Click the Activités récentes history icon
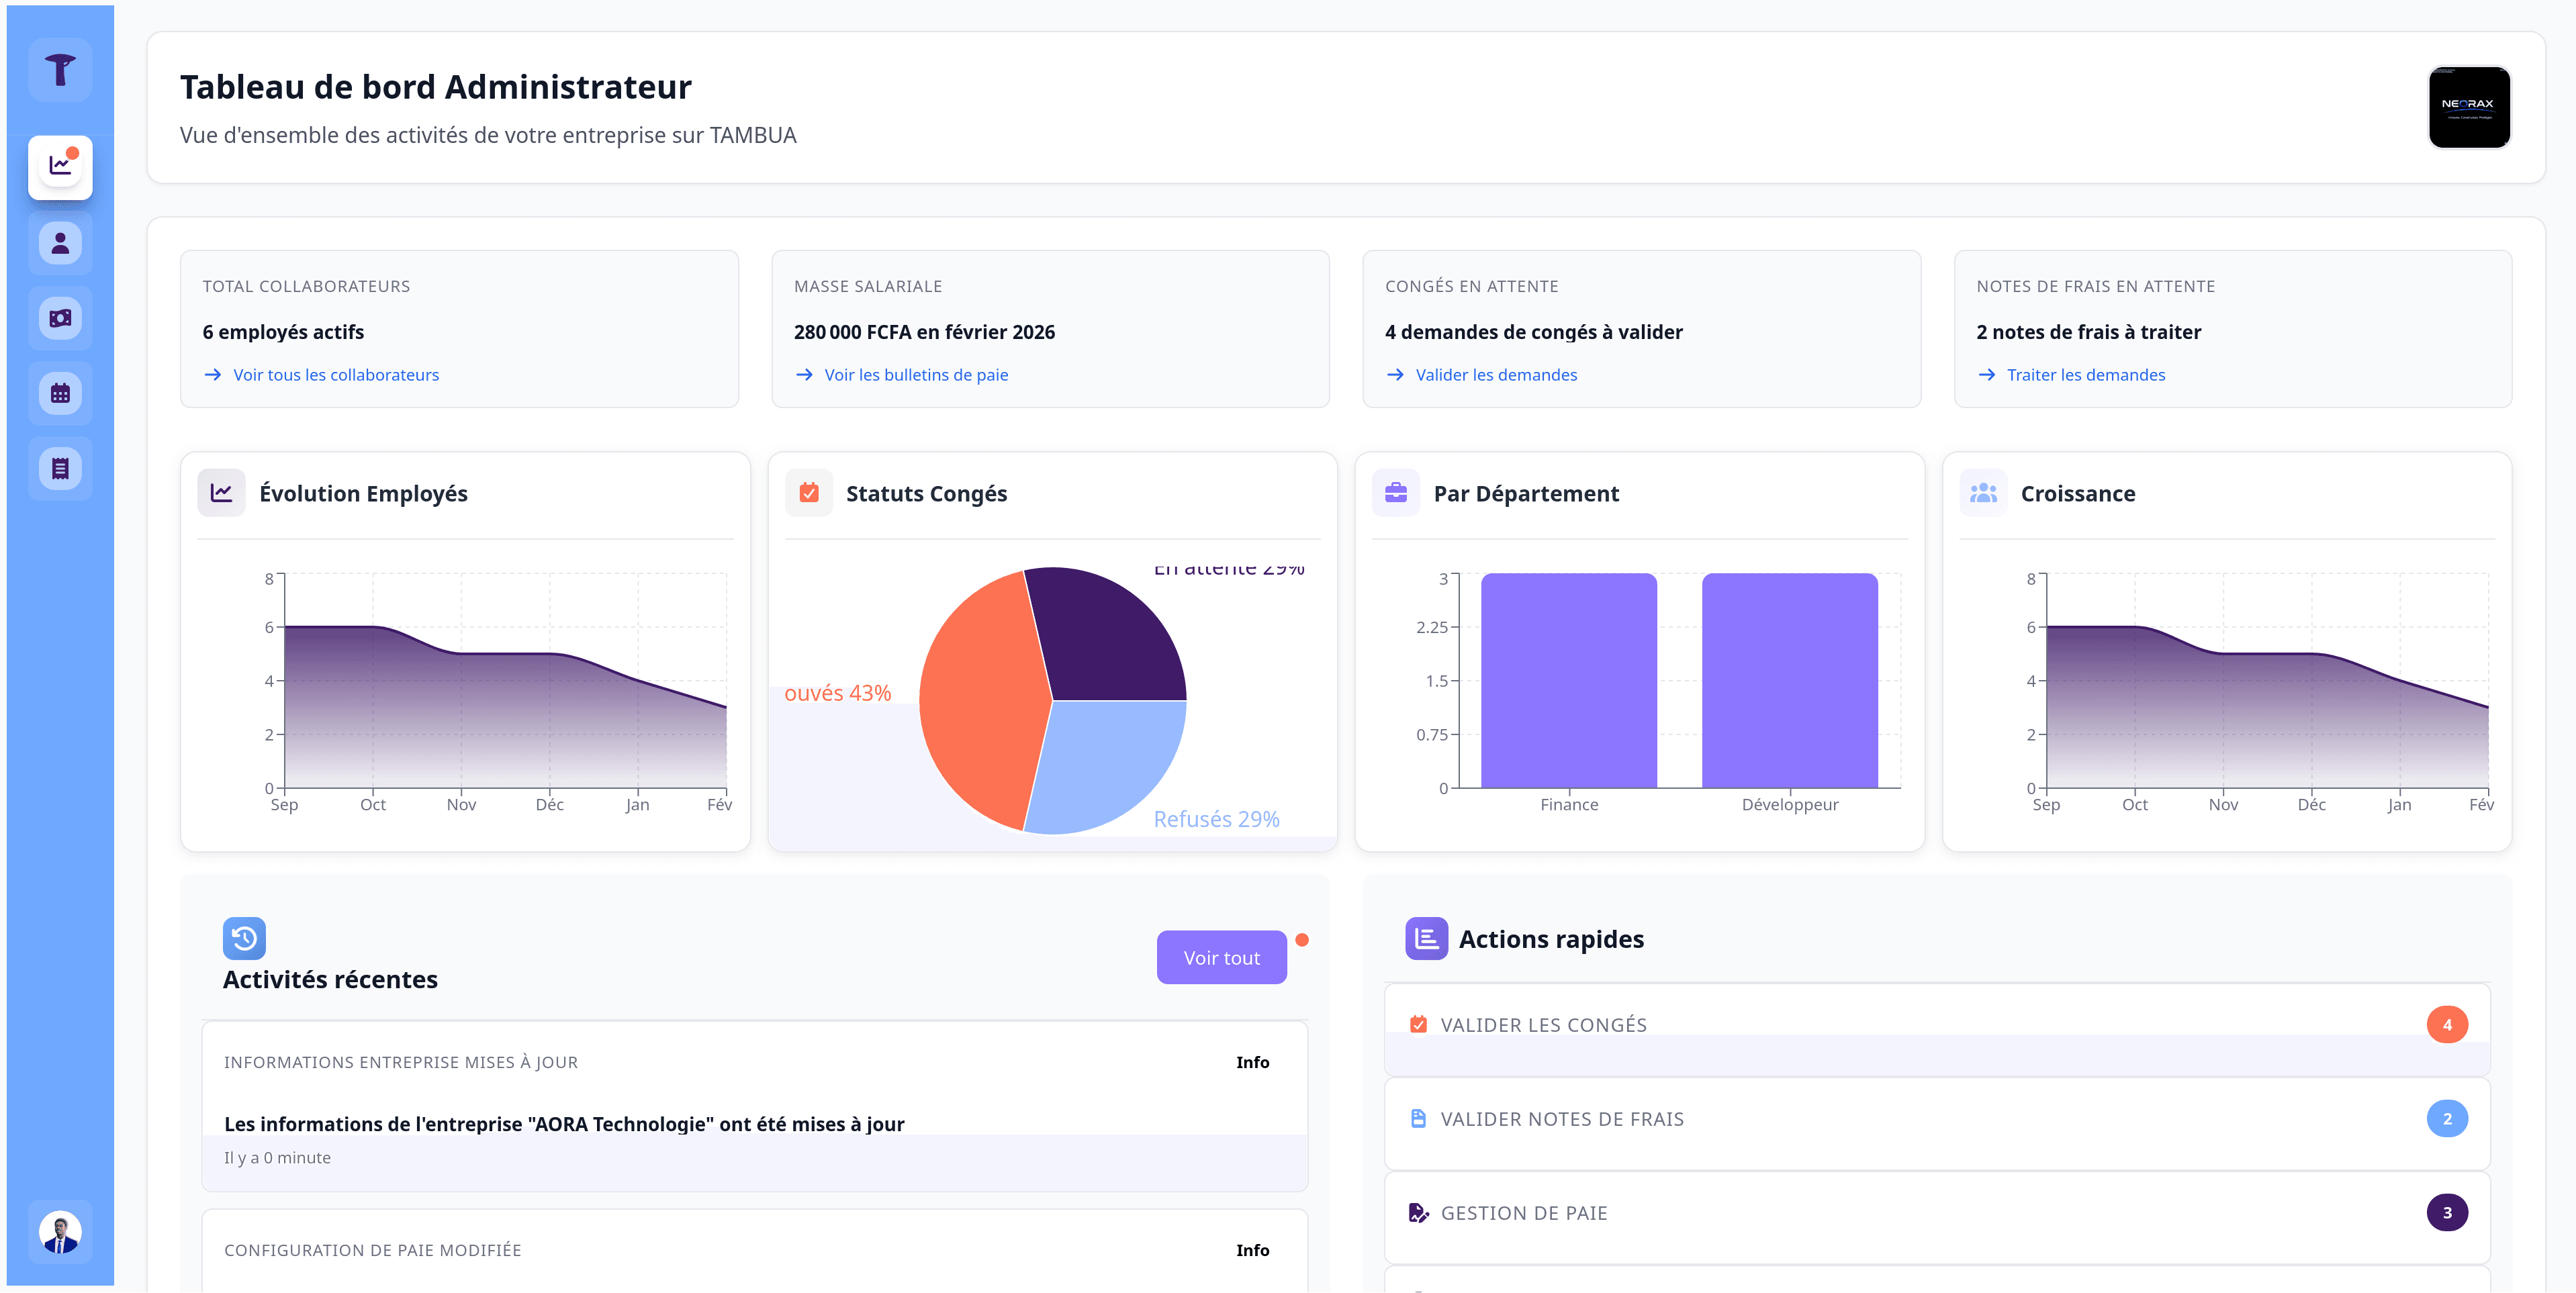 click(x=244, y=938)
